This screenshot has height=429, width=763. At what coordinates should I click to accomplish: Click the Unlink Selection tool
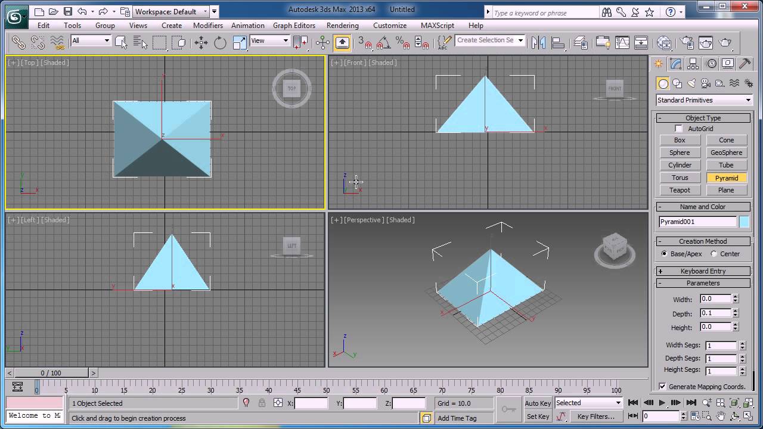click(38, 42)
